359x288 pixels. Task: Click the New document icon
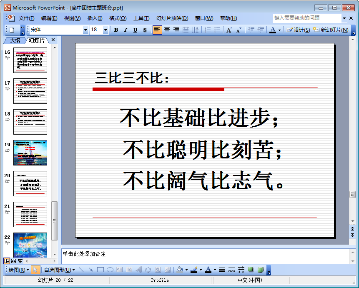coord(12,30)
